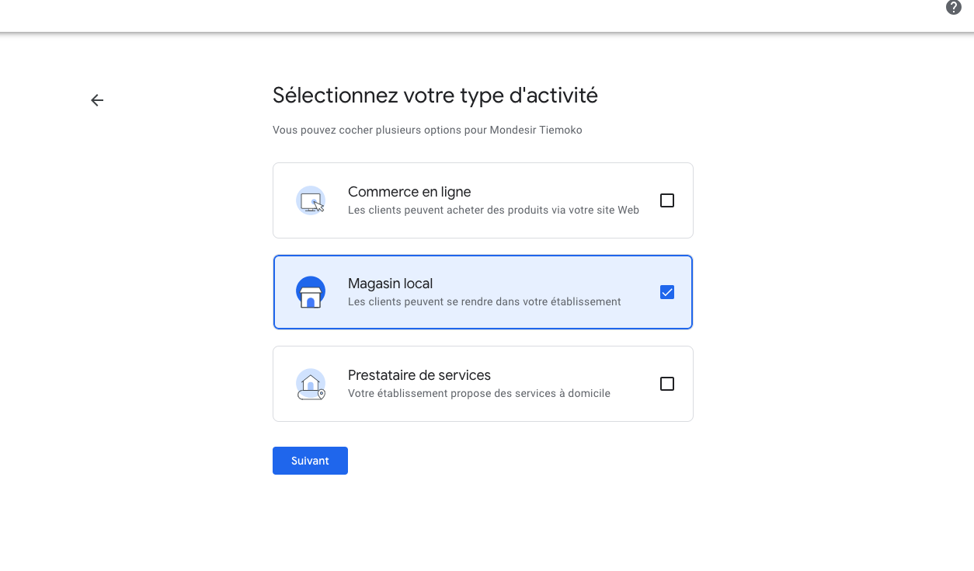Enable the Prestataire de services checkbox
The image size is (974, 571).
(667, 384)
